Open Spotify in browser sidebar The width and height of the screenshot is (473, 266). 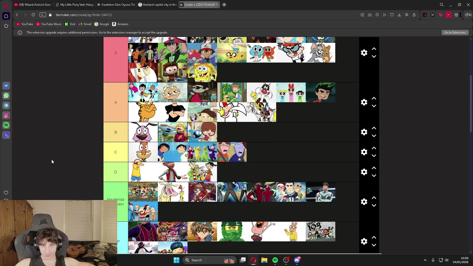coord(6,125)
